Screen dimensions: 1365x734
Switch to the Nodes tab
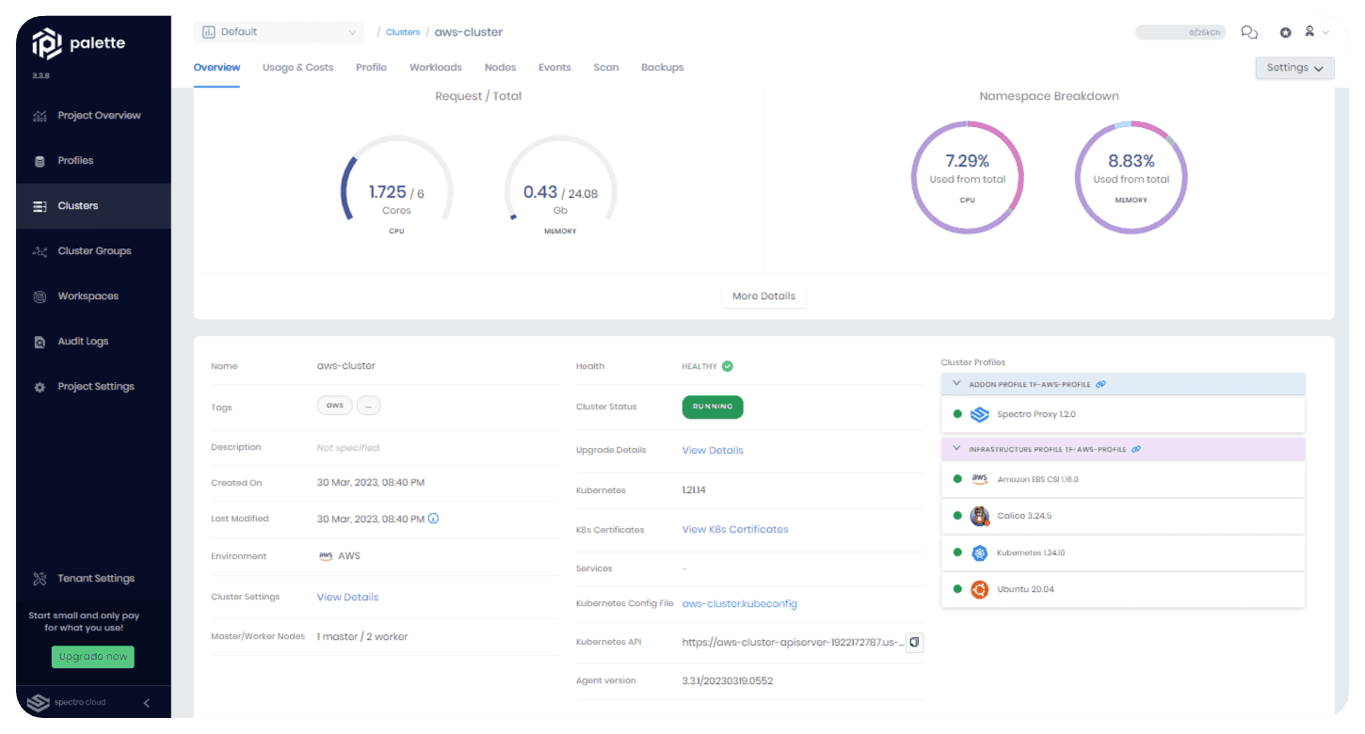500,68
